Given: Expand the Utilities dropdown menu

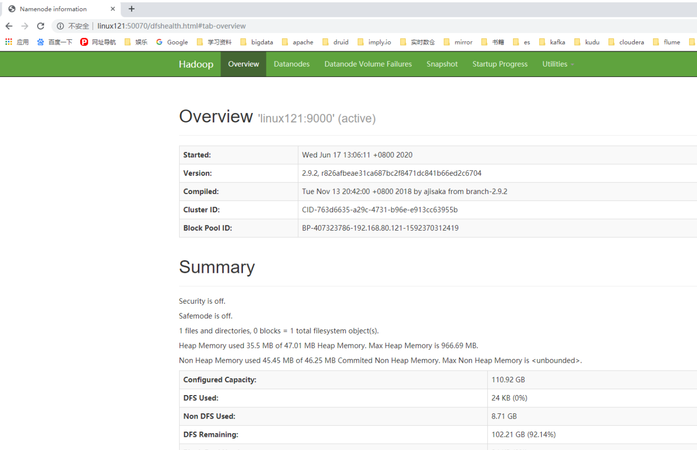Looking at the screenshot, I should click(x=558, y=64).
